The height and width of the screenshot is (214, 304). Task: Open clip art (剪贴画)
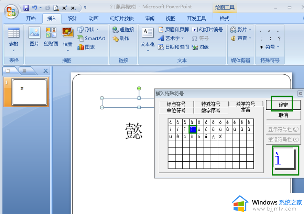click(51, 37)
